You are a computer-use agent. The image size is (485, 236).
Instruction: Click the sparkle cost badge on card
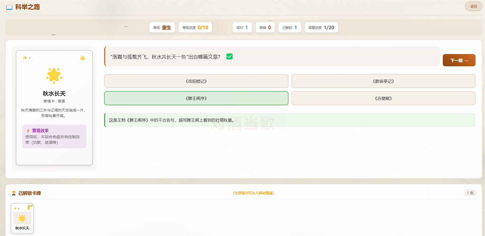click(x=26, y=58)
